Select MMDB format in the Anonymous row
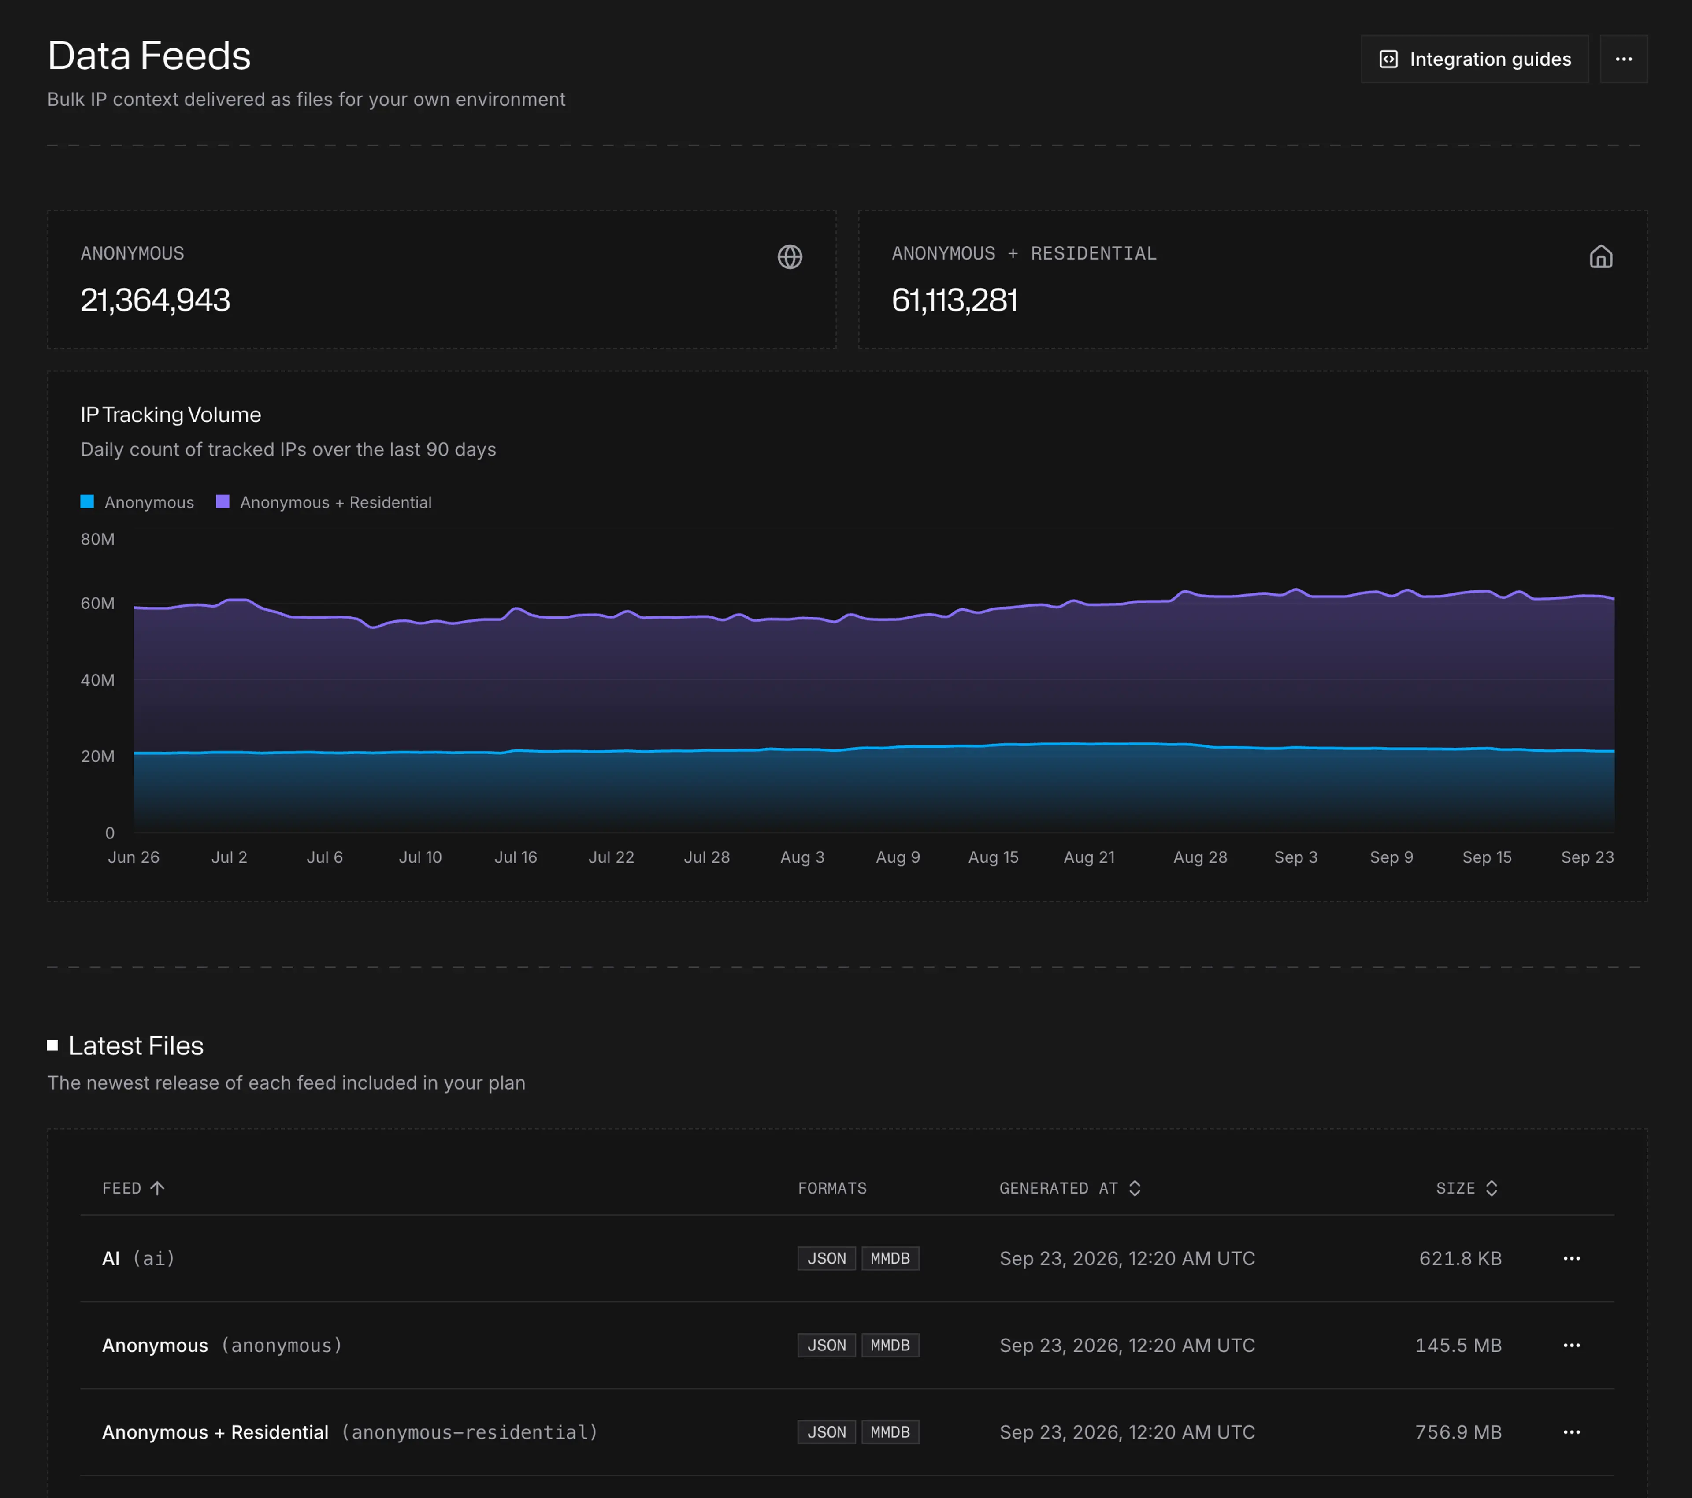Screen dimensions: 1692x1498 pyautogui.click(x=890, y=1345)
